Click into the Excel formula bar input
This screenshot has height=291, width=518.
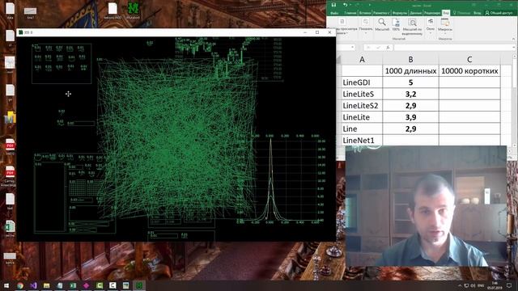(452, 48)
